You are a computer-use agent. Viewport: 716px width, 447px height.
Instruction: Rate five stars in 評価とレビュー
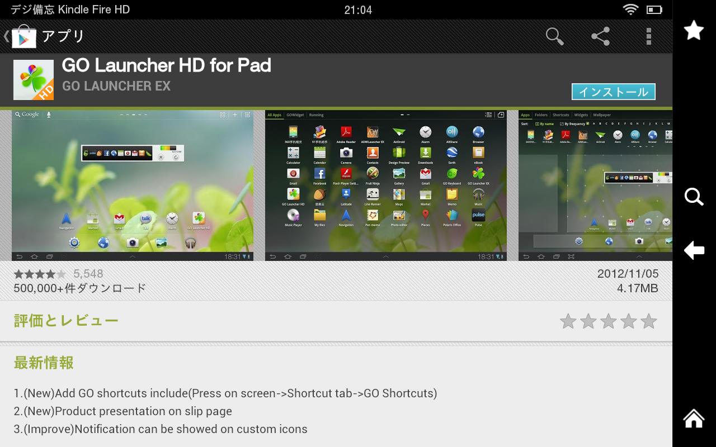pos(649,321)
